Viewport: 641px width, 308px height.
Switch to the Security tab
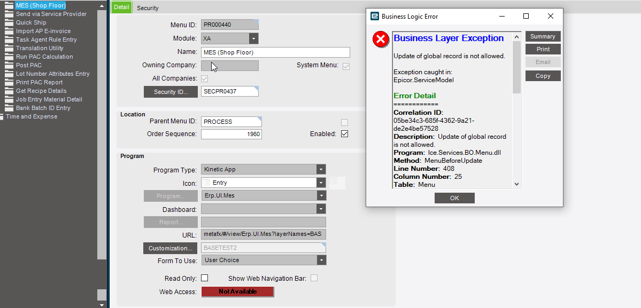point(148,8)
